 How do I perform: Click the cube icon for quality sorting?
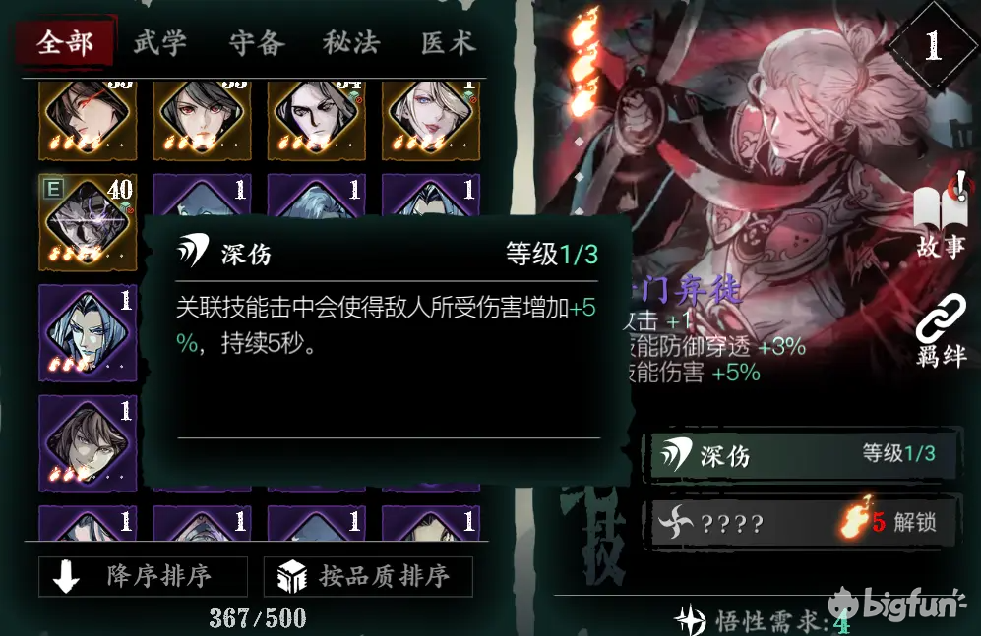[291, 576]
